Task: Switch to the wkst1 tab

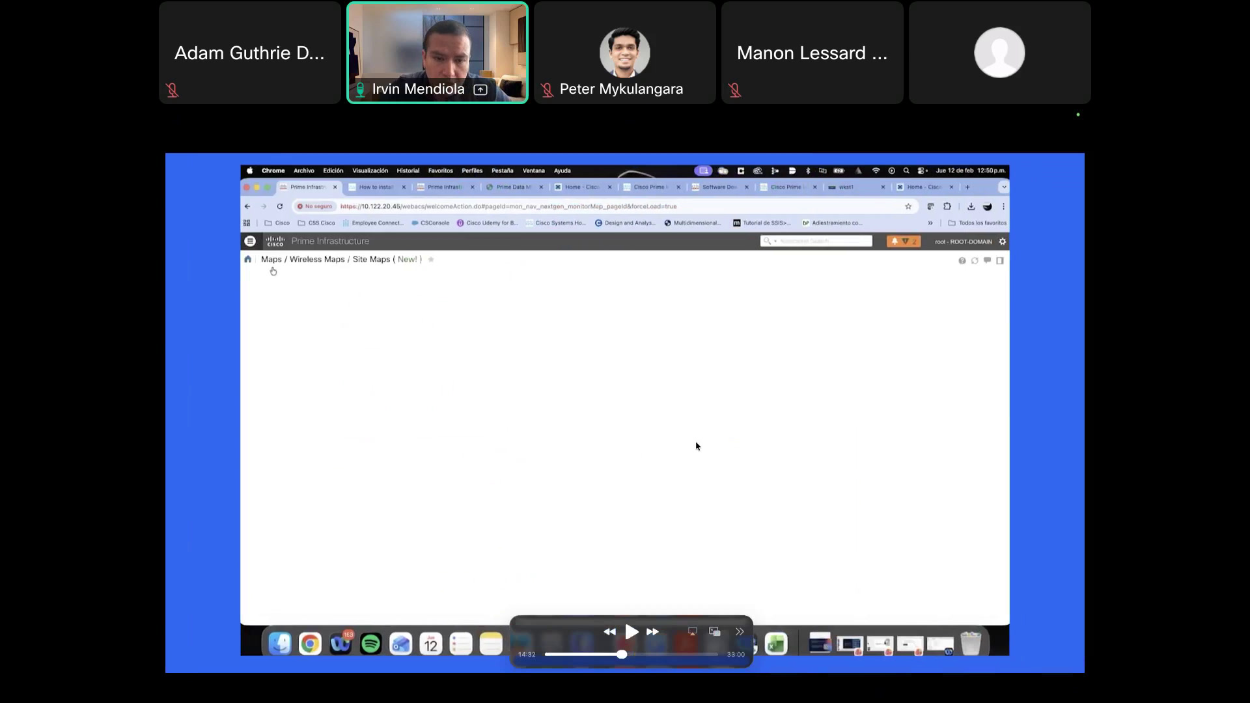Action: [x=855, y=187]
